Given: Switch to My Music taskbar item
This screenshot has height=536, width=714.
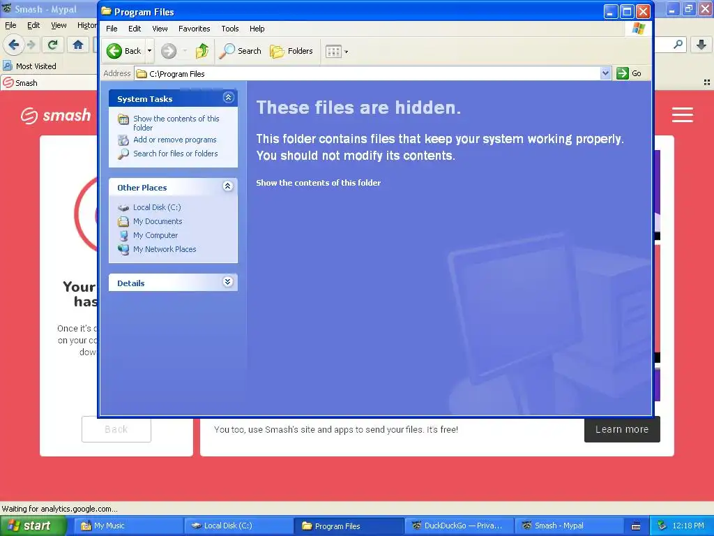Looking at the screenshot, I should [x=128, y=526].
